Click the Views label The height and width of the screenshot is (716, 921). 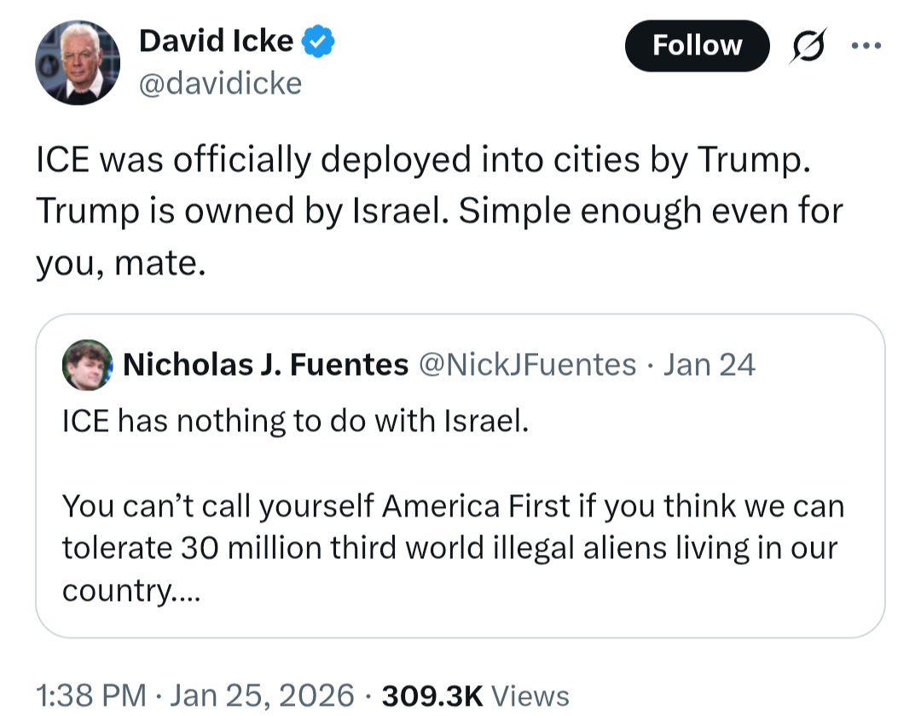(530, 696)
